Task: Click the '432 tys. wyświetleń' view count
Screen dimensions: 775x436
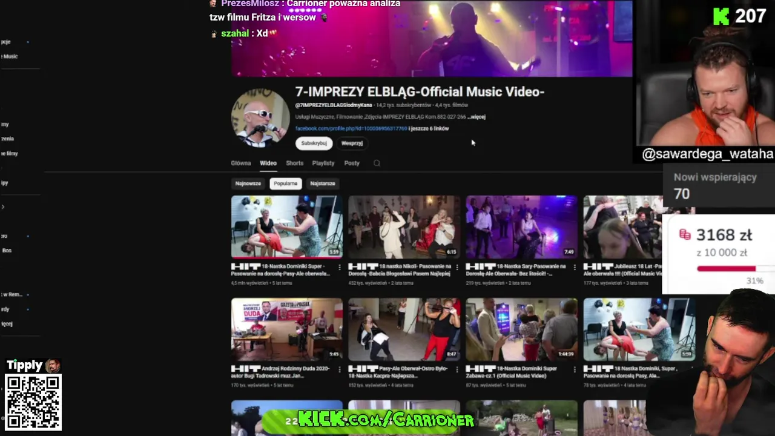Action: click(368, 283)
